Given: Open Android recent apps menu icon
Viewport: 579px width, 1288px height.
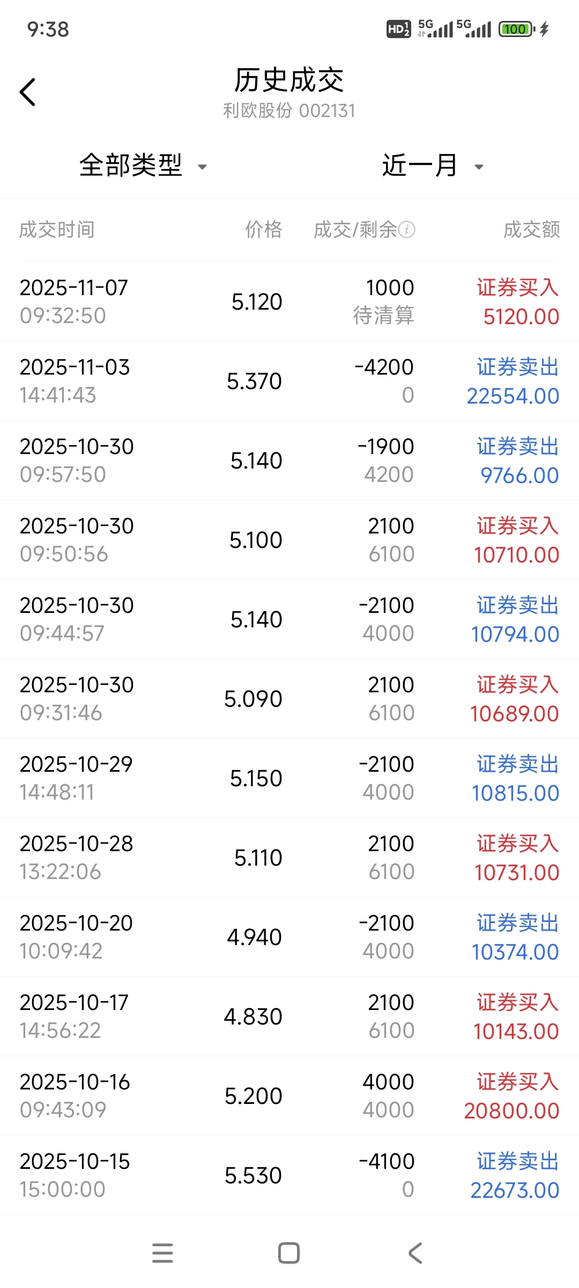Looking at the screenshot, I should click(162, 1253).
